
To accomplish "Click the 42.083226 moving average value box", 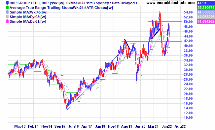I will (206, 17).
